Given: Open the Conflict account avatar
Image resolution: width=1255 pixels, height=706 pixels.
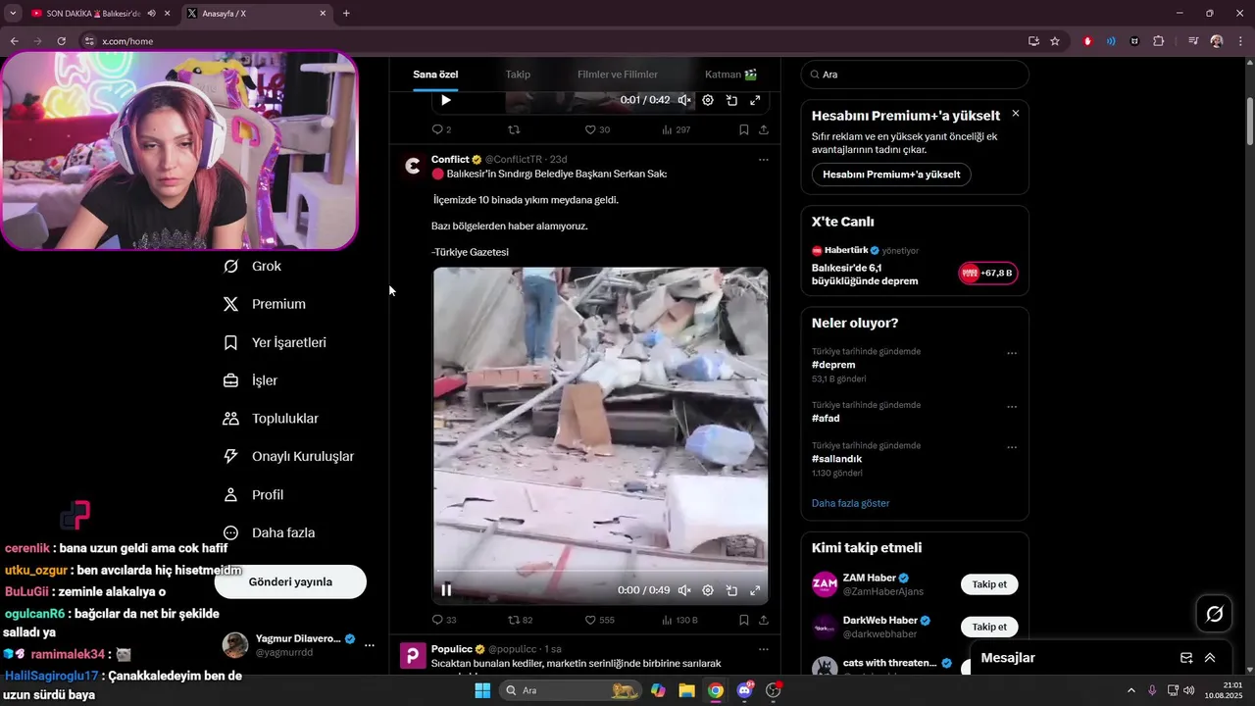Looking at the screenshot, I should tap(413, 166).
